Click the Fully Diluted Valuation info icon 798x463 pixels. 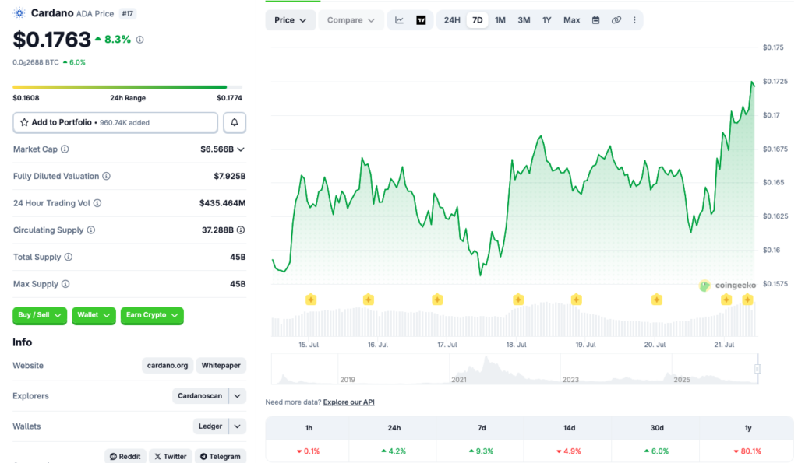click(x=106, y=177)
